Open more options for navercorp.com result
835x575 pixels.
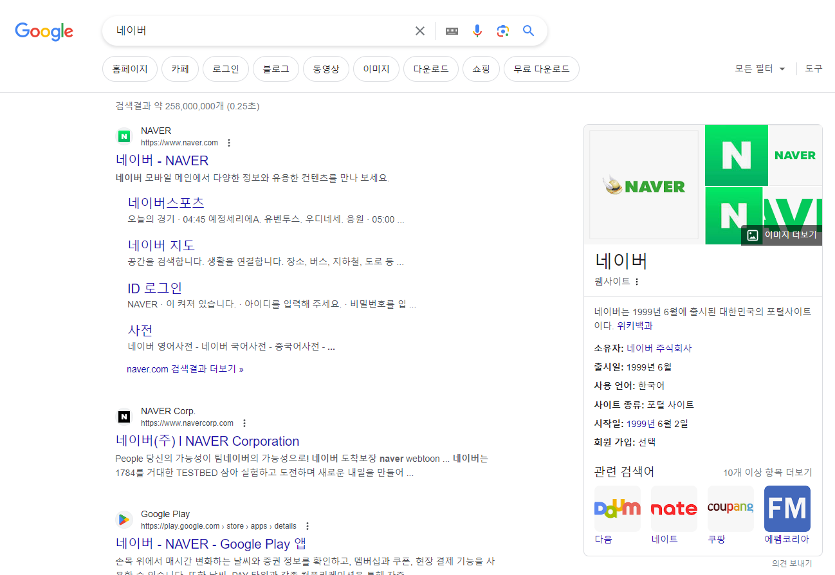coord(244,423)
